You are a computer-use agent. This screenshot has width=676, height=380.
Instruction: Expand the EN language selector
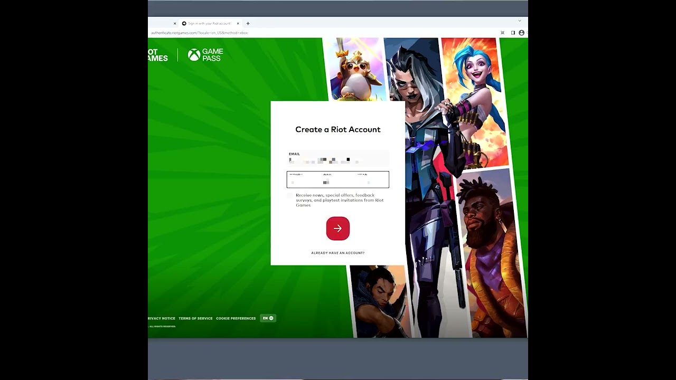[268, 318]
